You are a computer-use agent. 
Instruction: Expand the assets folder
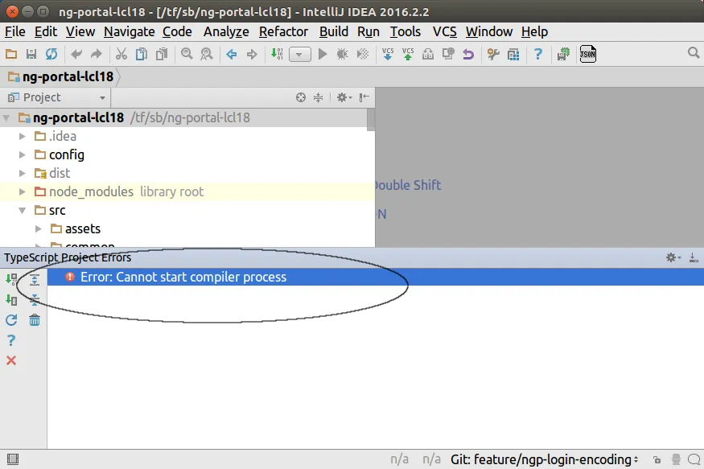(x=38, y=229)
